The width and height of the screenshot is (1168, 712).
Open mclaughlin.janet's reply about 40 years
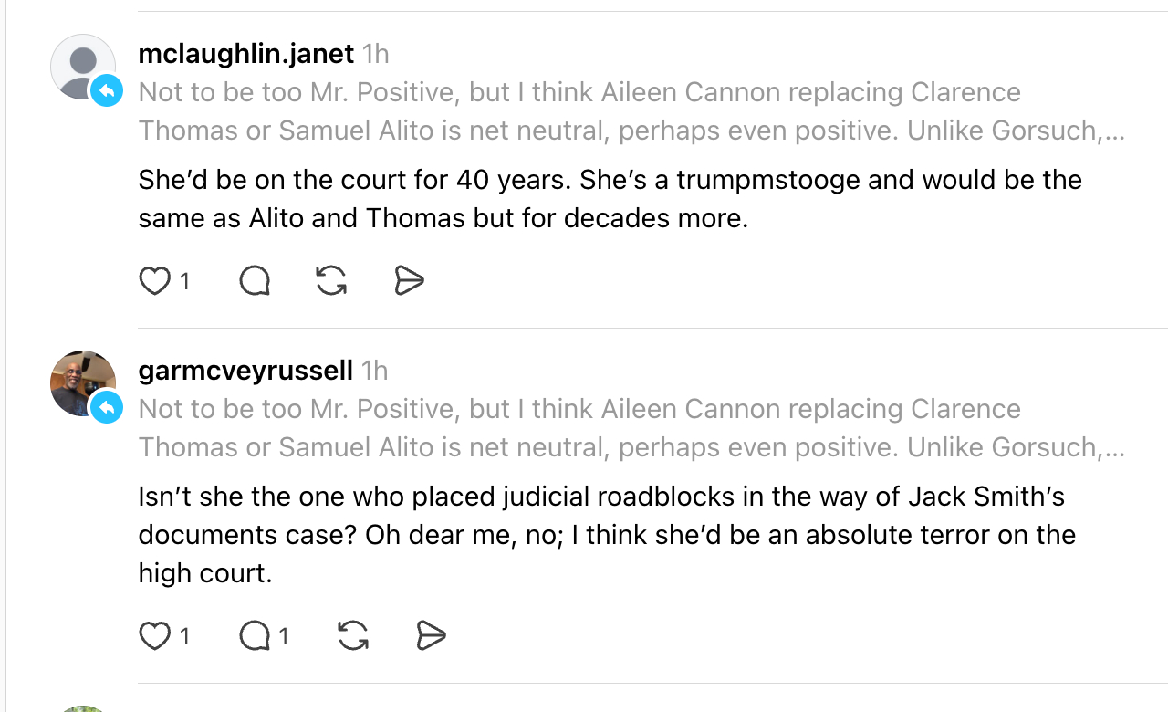[609, 199]
